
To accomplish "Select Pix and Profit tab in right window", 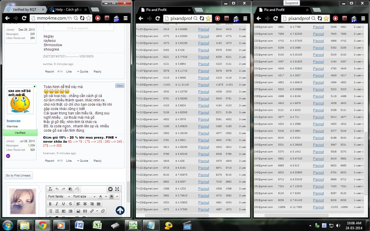I will tap(282, 10).
